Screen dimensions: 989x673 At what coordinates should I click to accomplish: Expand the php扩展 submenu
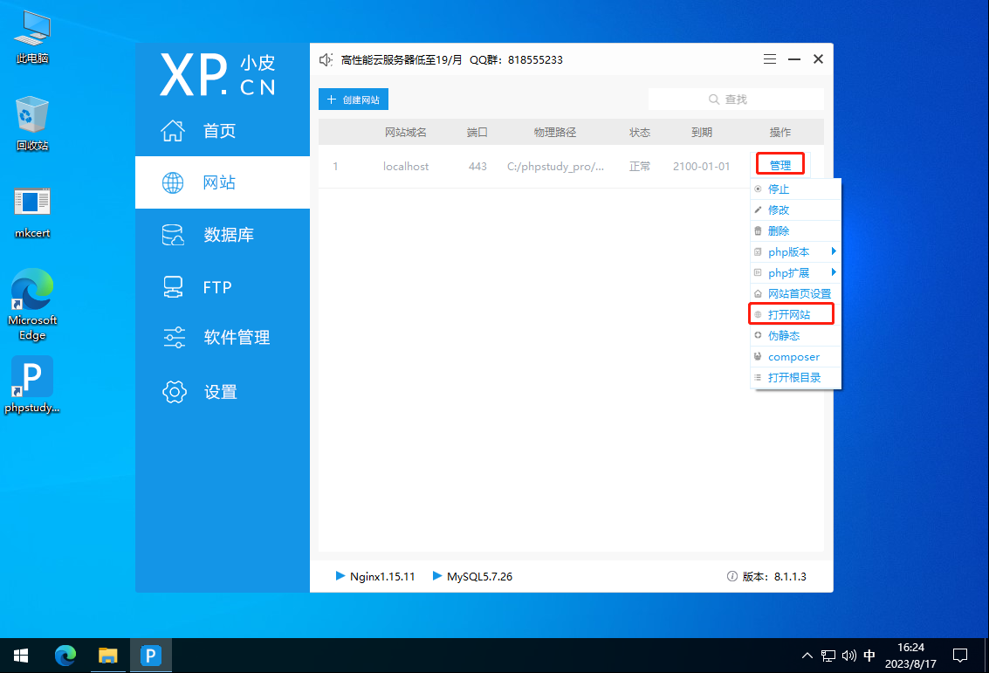(x=795, y=272)
